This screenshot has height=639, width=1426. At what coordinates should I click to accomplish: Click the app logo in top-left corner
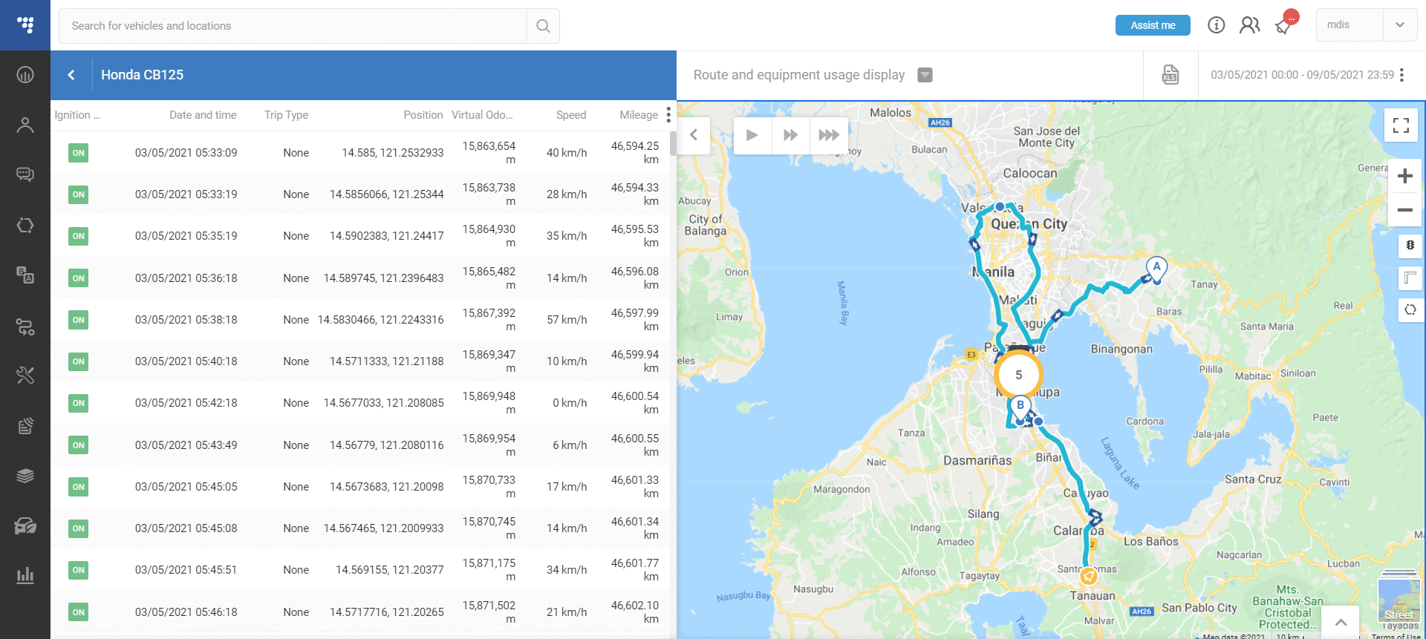pos(25,25)
